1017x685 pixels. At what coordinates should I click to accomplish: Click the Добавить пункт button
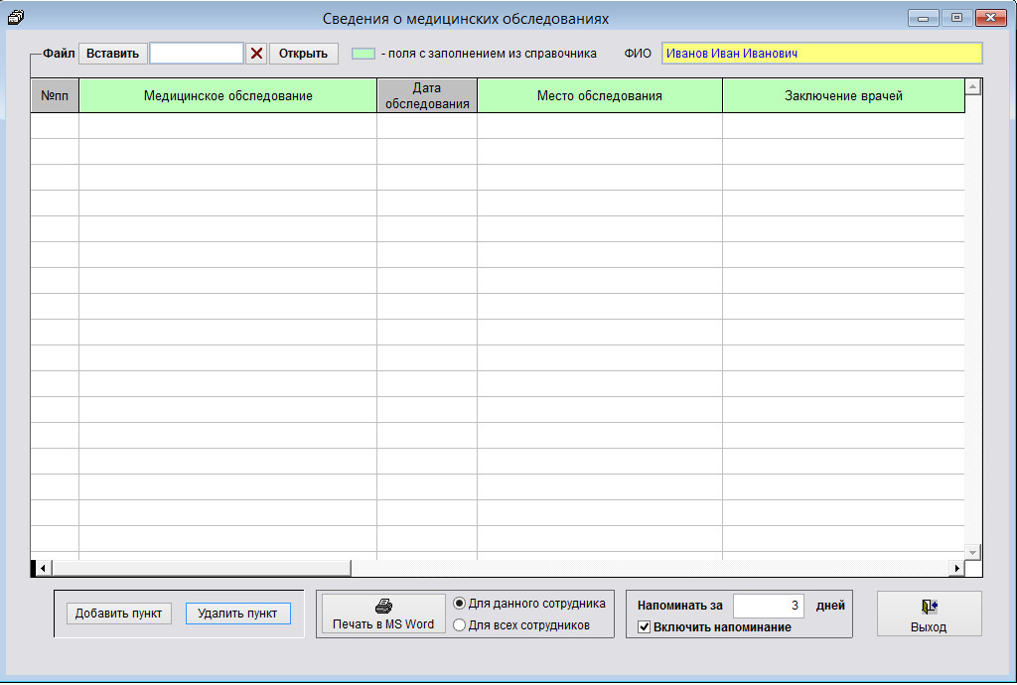118,614
